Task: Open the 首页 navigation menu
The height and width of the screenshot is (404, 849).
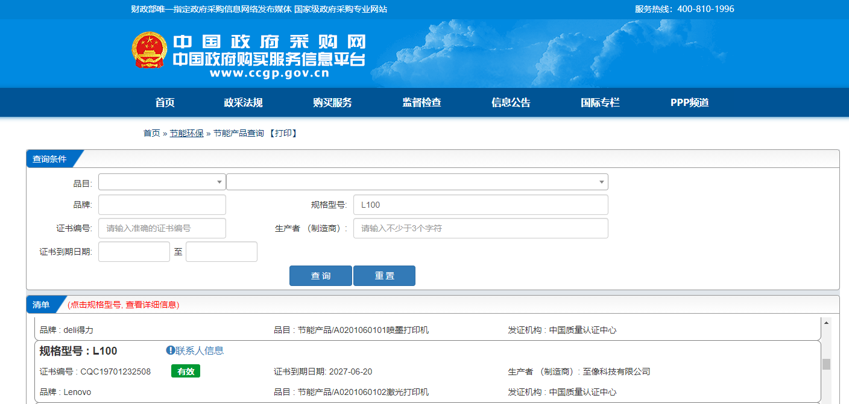Action: 165,102
